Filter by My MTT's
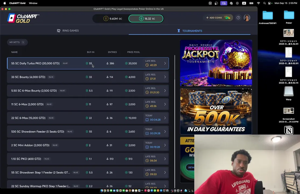 click(x=17, y=42)
